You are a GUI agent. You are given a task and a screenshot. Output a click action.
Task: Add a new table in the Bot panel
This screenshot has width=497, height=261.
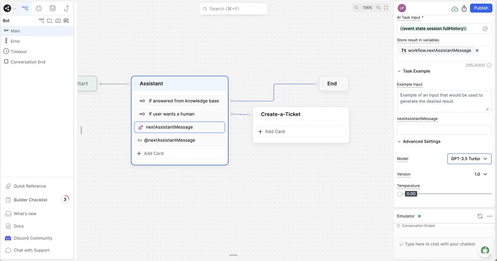(66, 20)
